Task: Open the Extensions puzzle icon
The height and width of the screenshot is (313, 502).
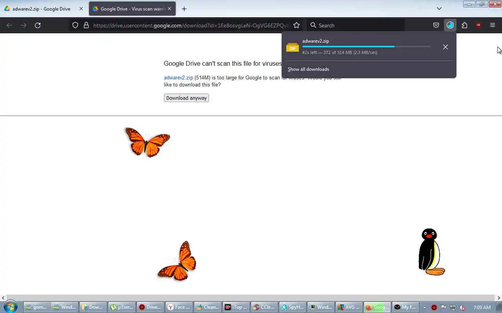Action: pyautogui.click(x=464, y=25)
